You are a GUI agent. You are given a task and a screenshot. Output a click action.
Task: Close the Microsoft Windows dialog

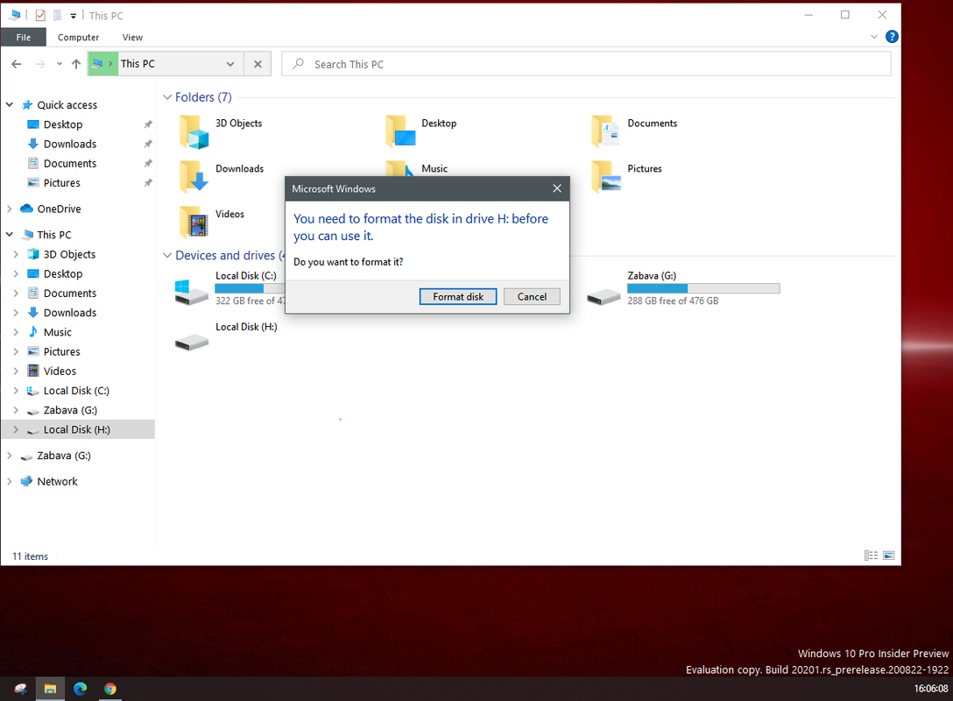point(557,188)
